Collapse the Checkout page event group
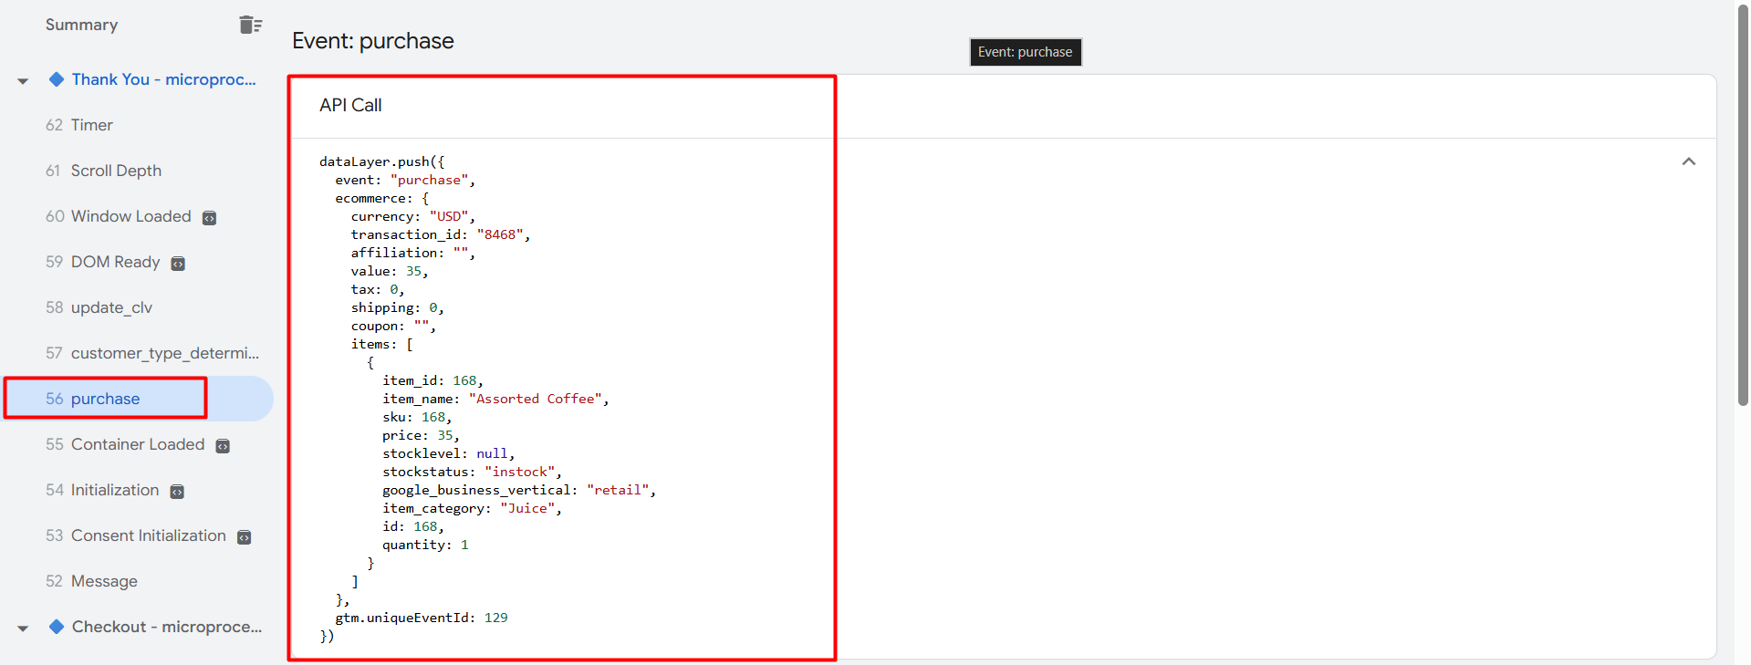 click(x=23, y=629)
